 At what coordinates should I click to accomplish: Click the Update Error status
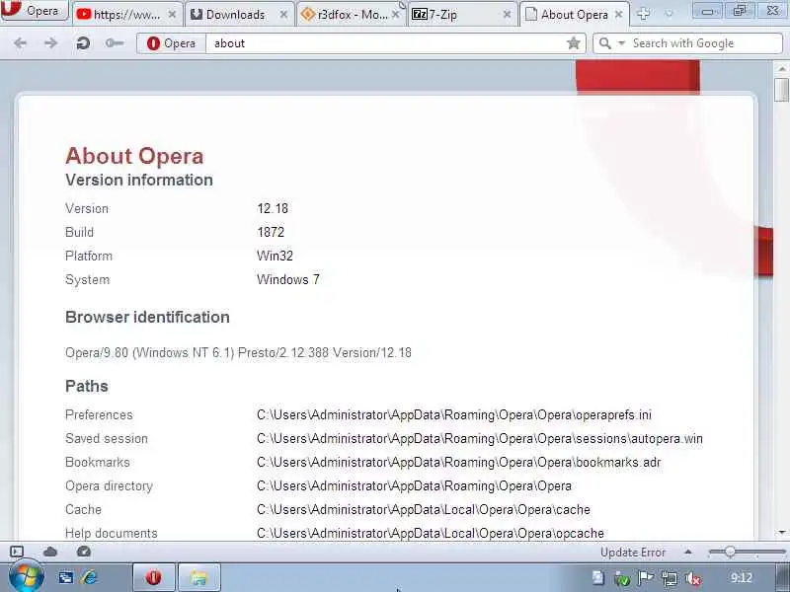click(x=633, y=553)
